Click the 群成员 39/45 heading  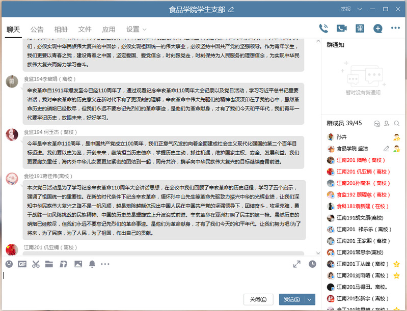(344, 123)
